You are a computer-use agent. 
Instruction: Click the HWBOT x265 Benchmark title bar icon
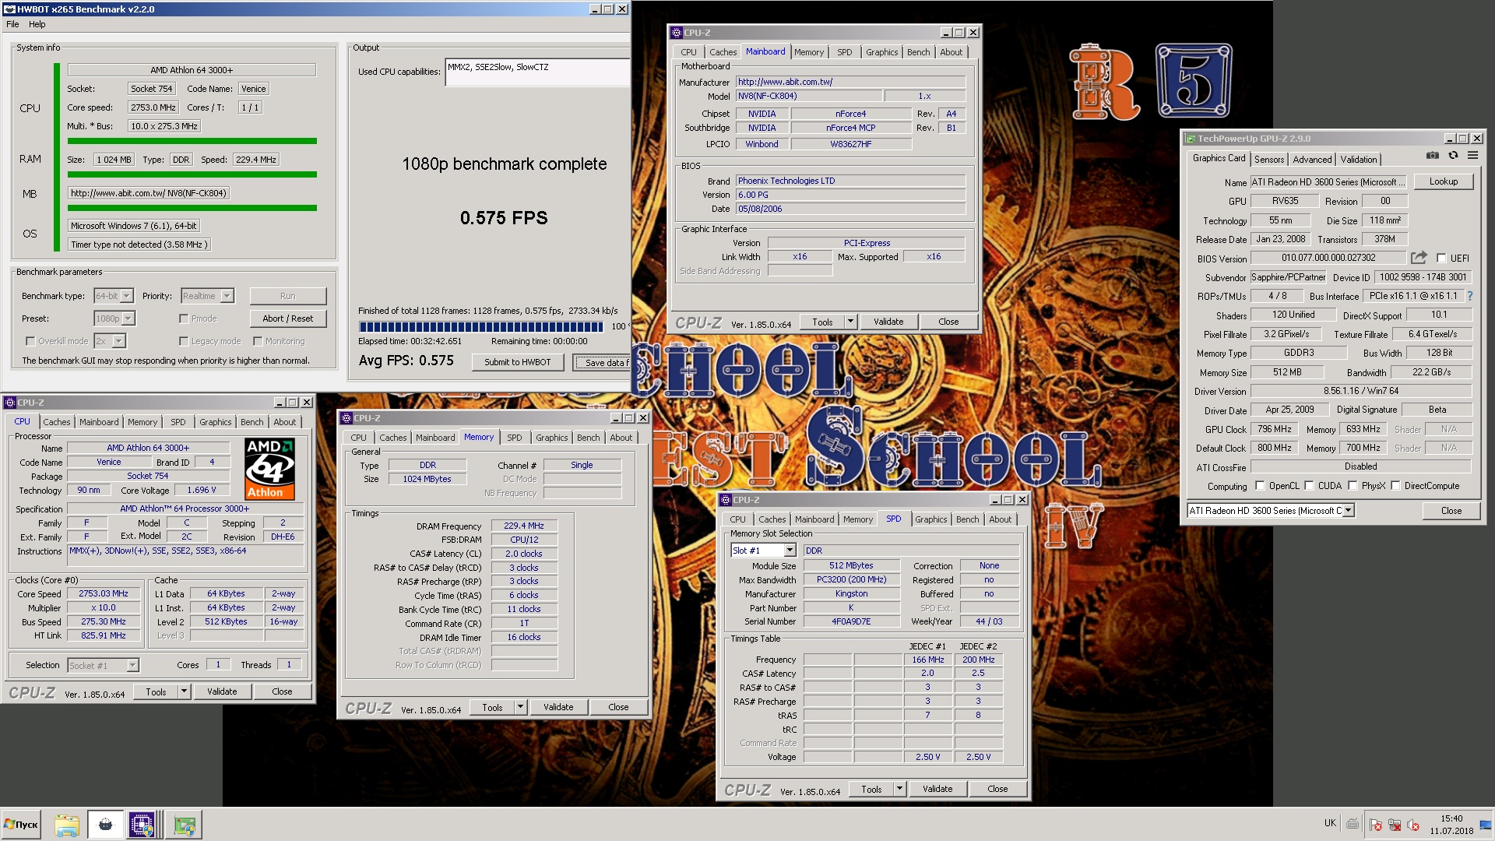click(9, 9)
